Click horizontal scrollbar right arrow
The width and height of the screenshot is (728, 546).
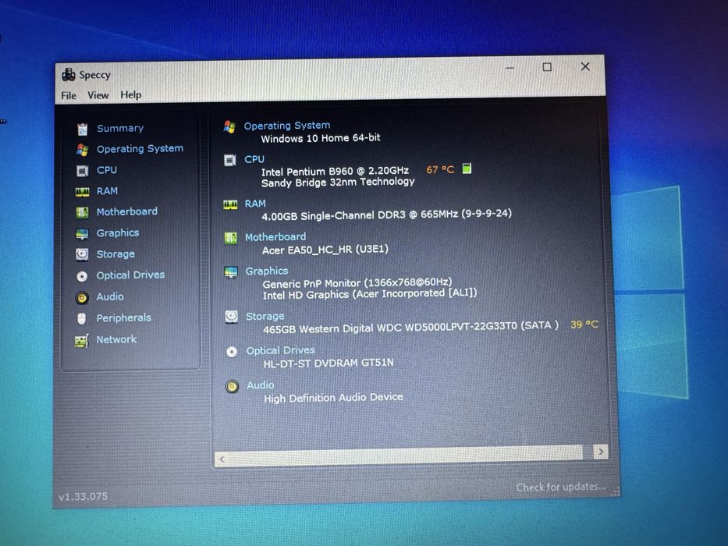click(x=601, y=452)
